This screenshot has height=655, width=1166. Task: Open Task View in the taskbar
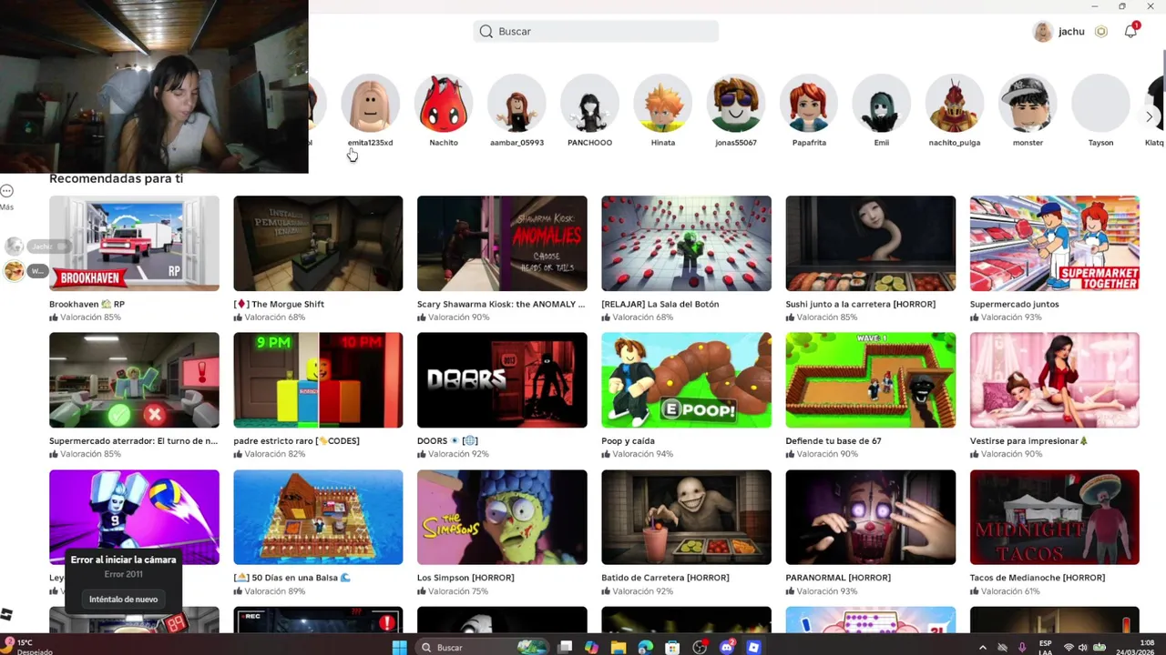coord(565,648)
